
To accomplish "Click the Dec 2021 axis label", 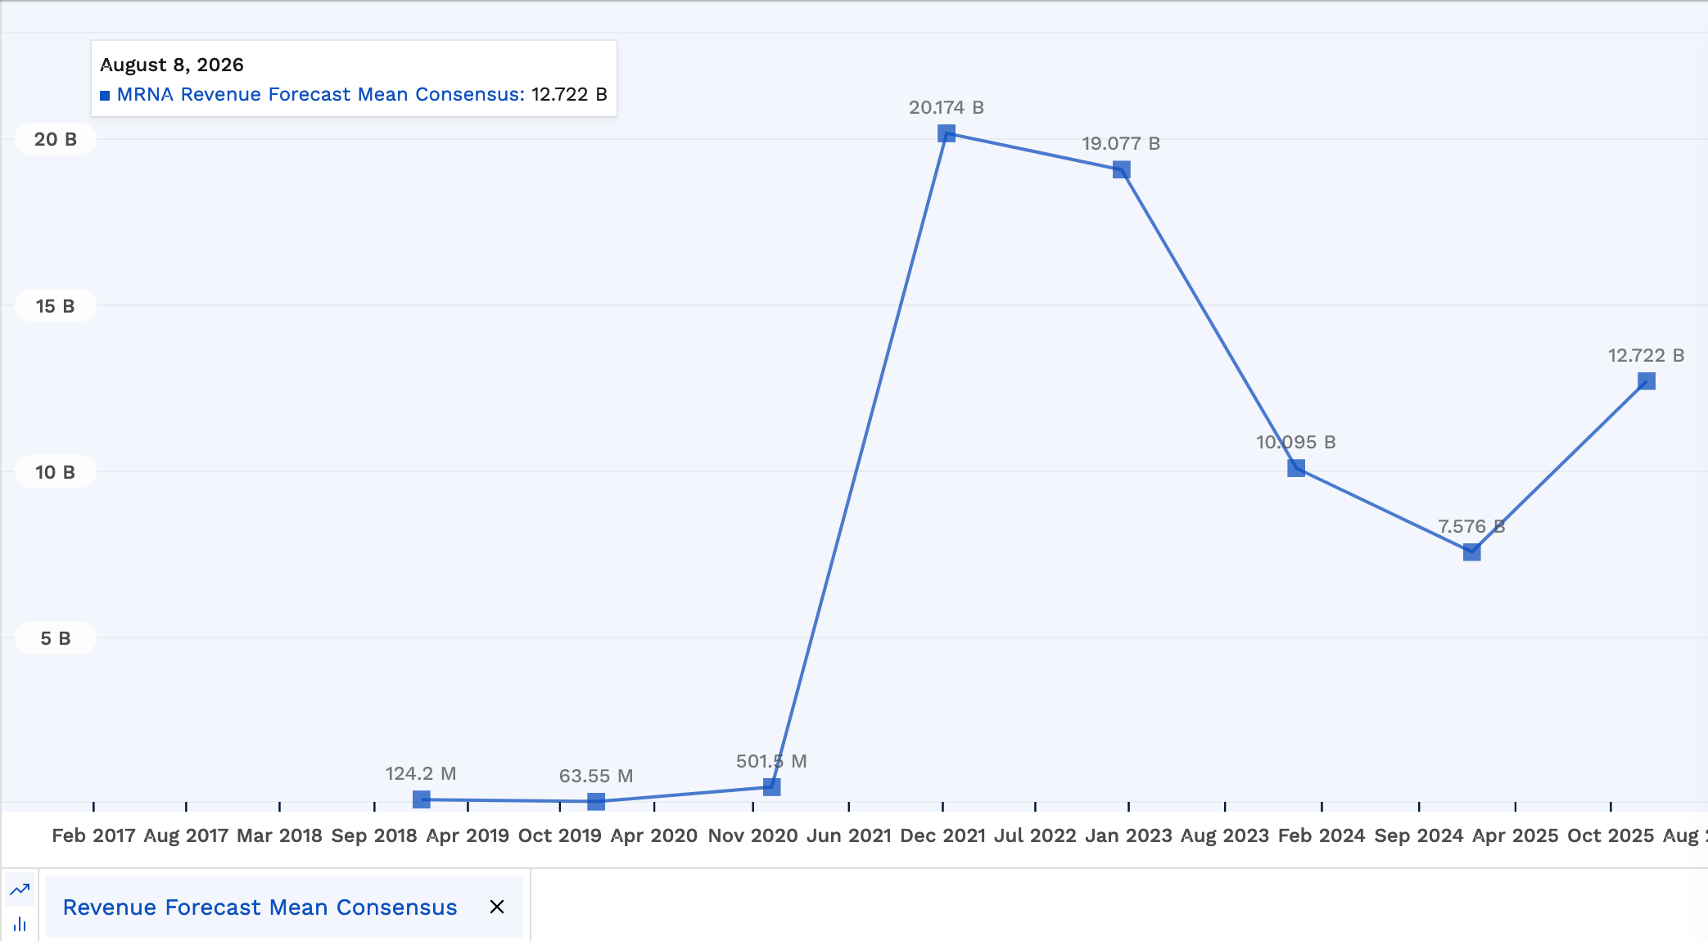I will click(943, 835).
